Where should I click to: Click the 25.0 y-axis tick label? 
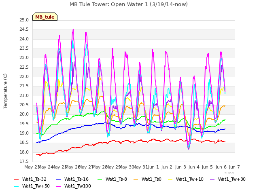click(24, 20)
